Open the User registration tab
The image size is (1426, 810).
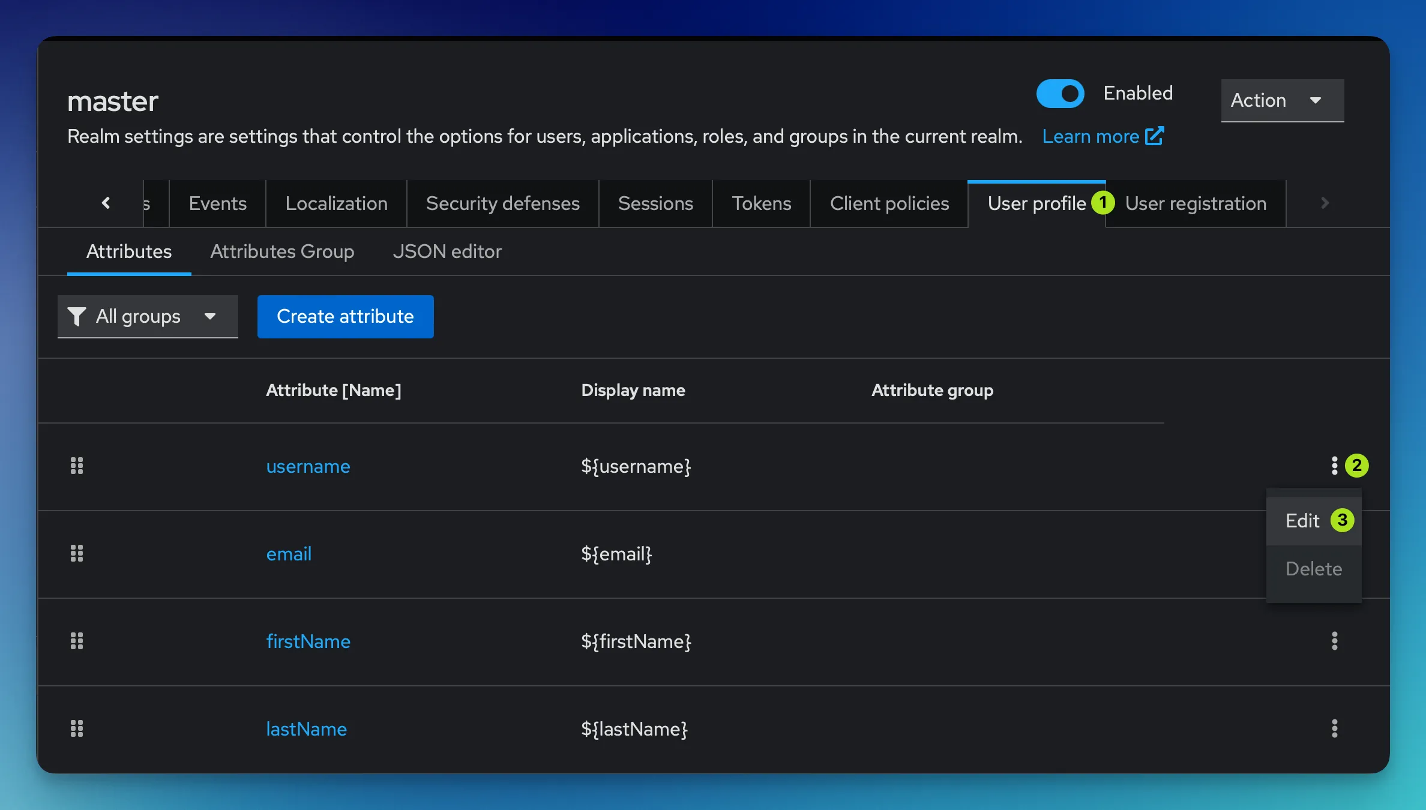[1196, 203]
